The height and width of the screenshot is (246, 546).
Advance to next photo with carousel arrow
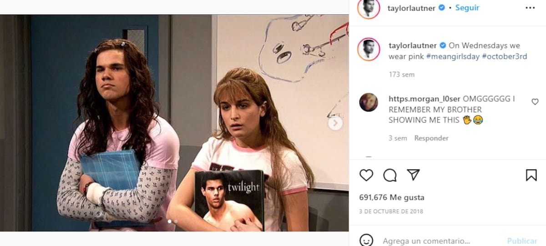(335, 123)
